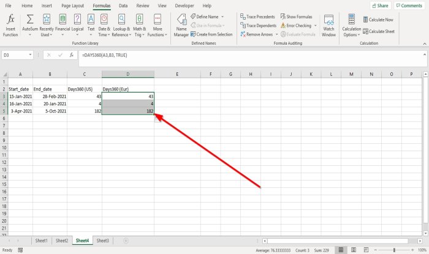Viewport: 429px width, 254px height.
Task: Click the Name Box showing D3
Action: (14, 55)
